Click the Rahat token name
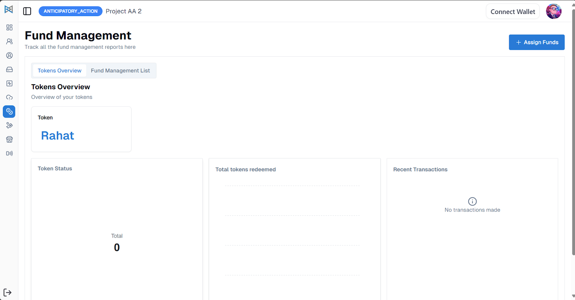The image size is (575, 300). (x=57, y=135)
